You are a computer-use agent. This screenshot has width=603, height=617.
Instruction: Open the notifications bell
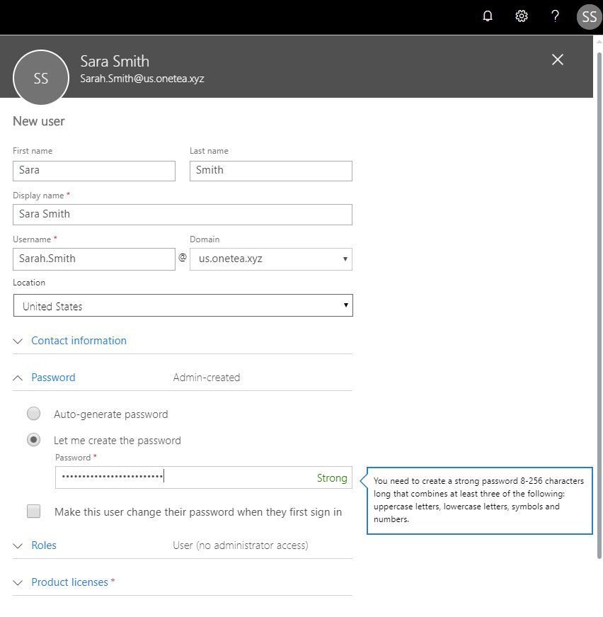click(487, 16)
